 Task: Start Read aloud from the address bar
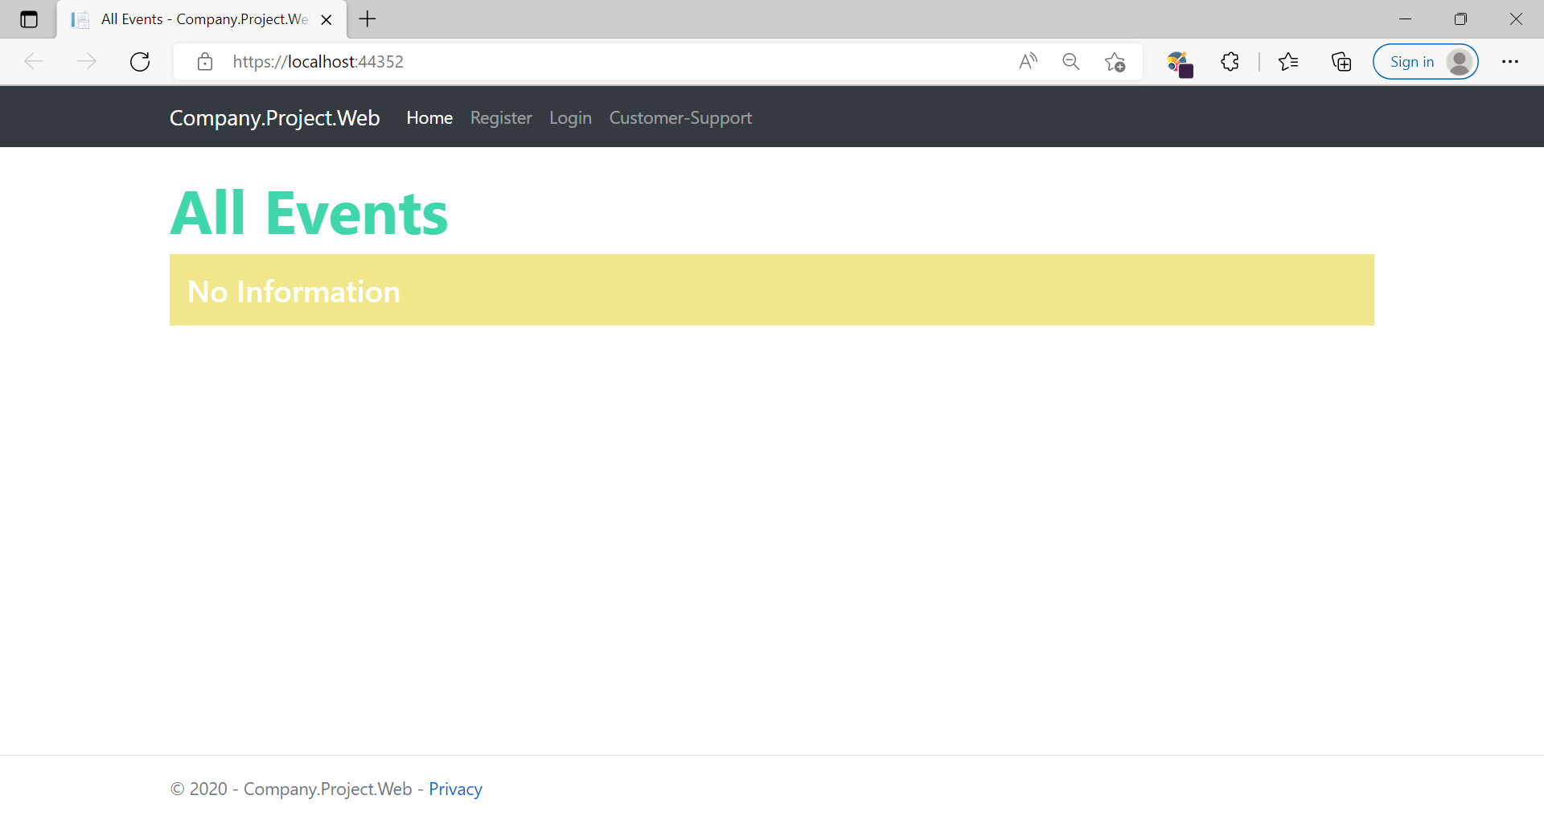[1029, 61]
